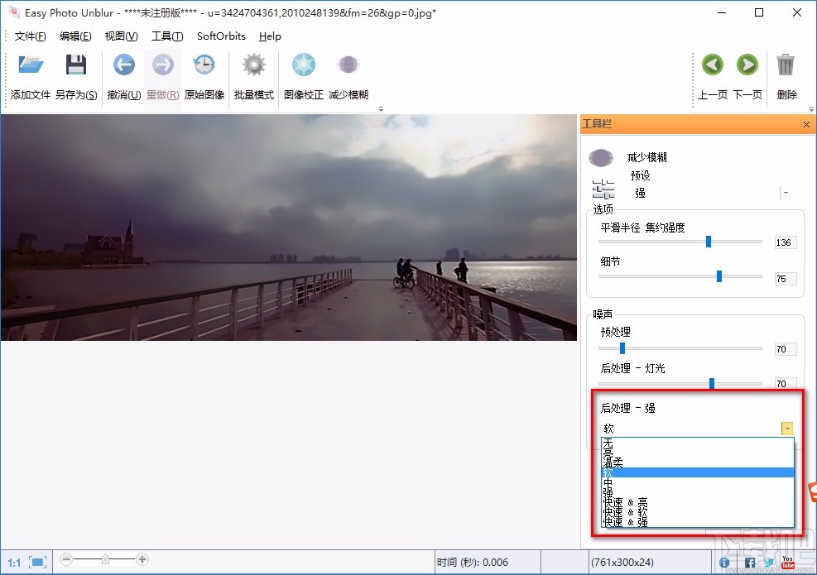Click the 另存为 (Save As) toolbar icon
This screenshot has width=817, height=575.
77,65
